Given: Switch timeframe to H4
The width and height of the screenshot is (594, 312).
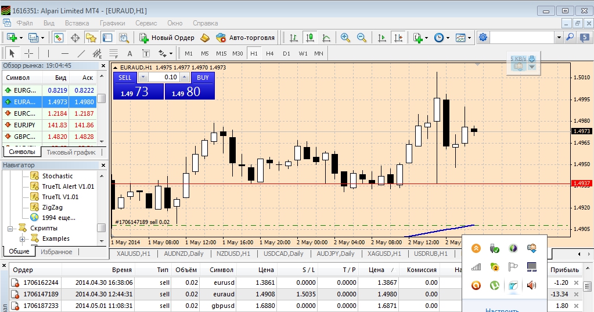Looking at the screenshot, I should click(x=270, y=54).
